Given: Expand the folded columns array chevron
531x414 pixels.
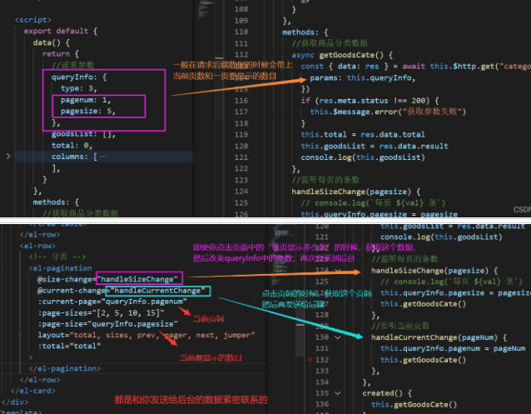Looking at the screenshot, I should [8, 156].
